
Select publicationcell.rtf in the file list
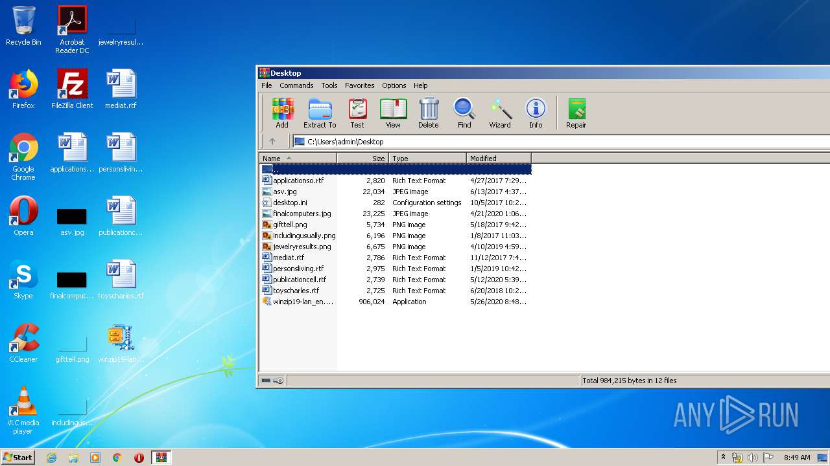click(x=396, y=280)
